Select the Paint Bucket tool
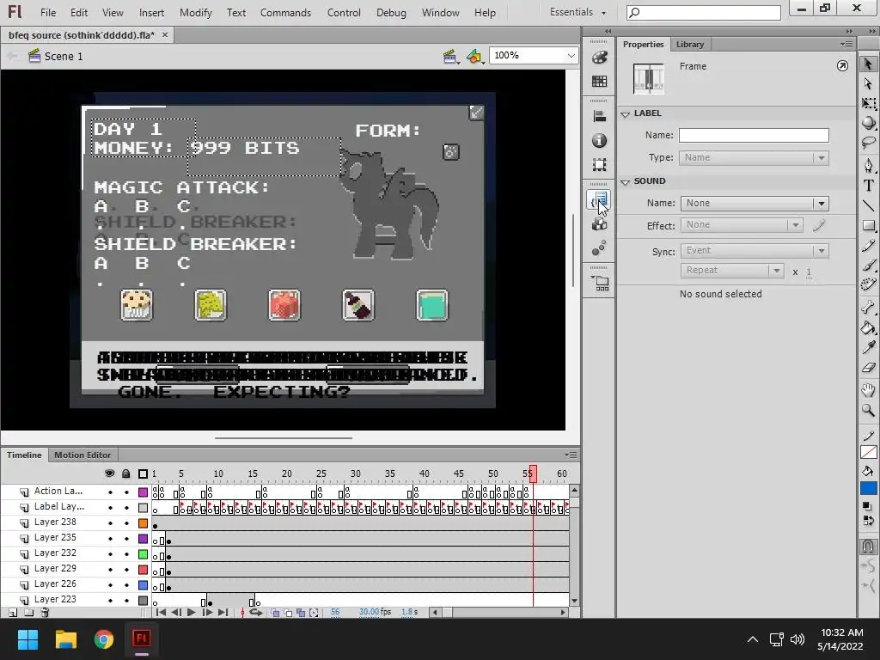 coord(868,327)
